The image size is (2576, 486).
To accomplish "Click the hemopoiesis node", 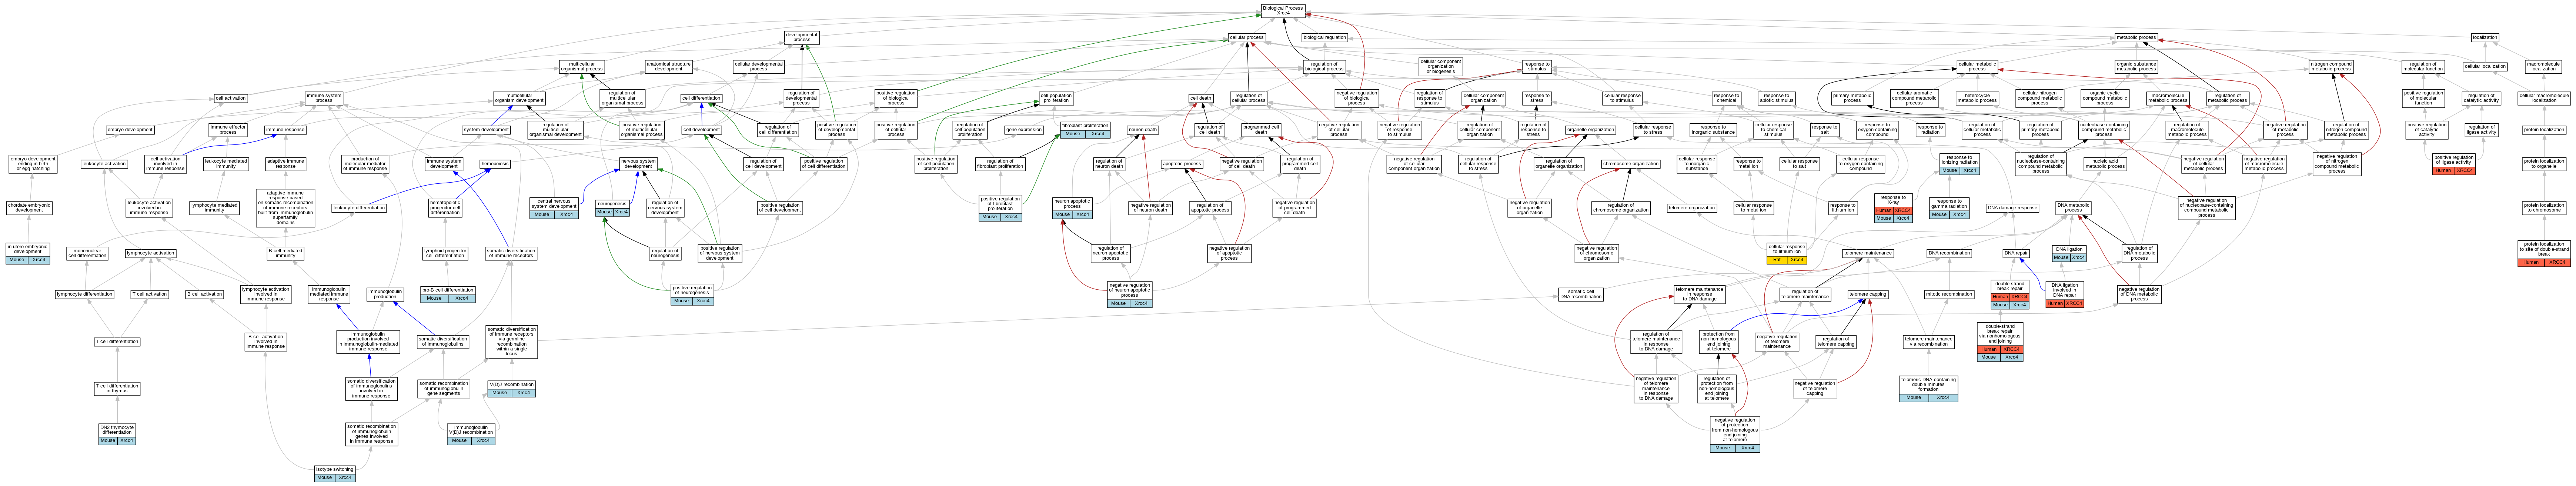I will pos(495,164).
